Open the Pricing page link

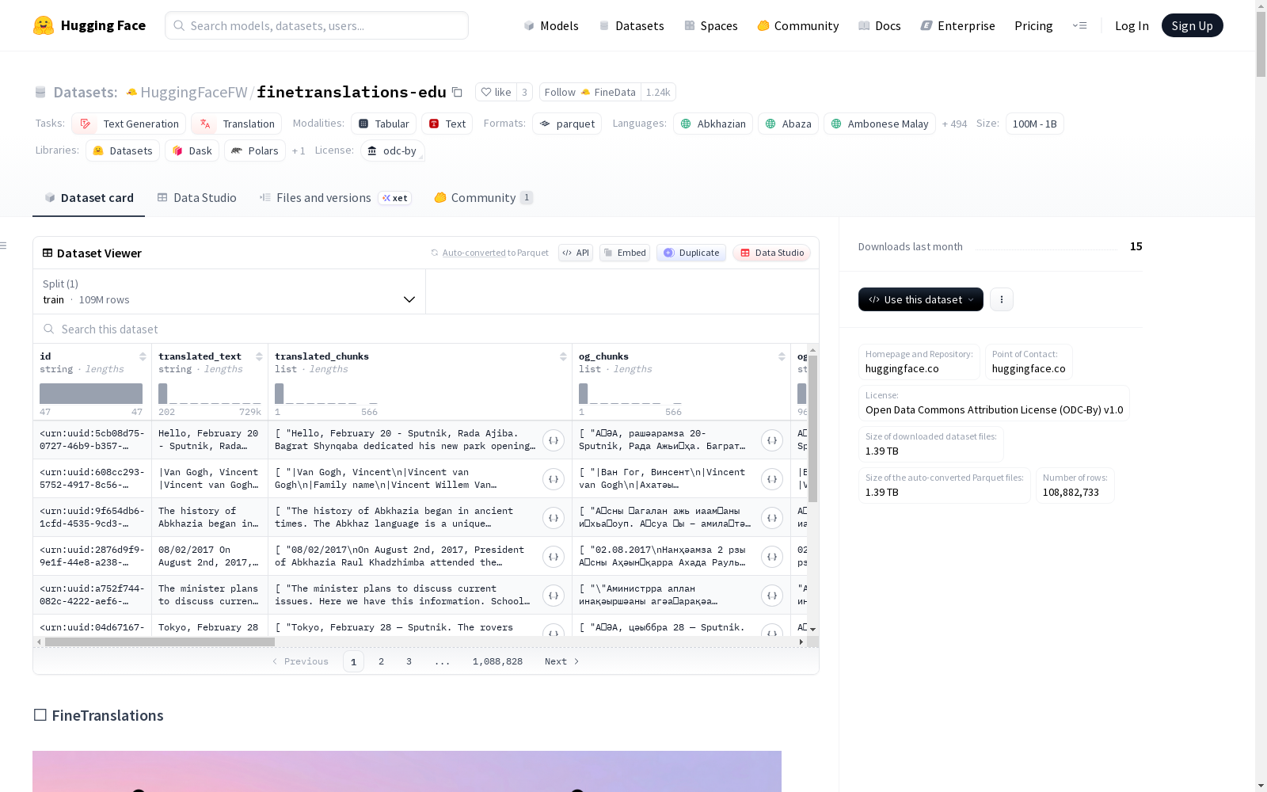(x=1033, y=25)
